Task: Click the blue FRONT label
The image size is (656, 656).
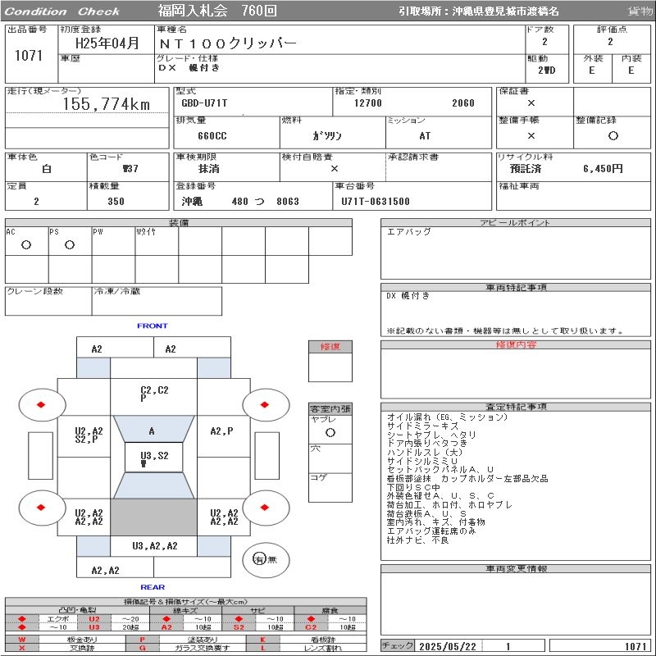Action: [153, 326]
